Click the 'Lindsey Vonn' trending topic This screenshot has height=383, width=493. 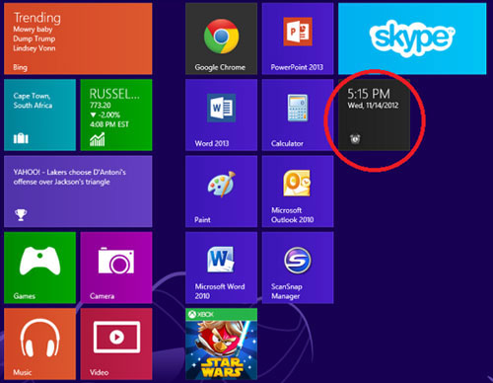pos(35,48)
